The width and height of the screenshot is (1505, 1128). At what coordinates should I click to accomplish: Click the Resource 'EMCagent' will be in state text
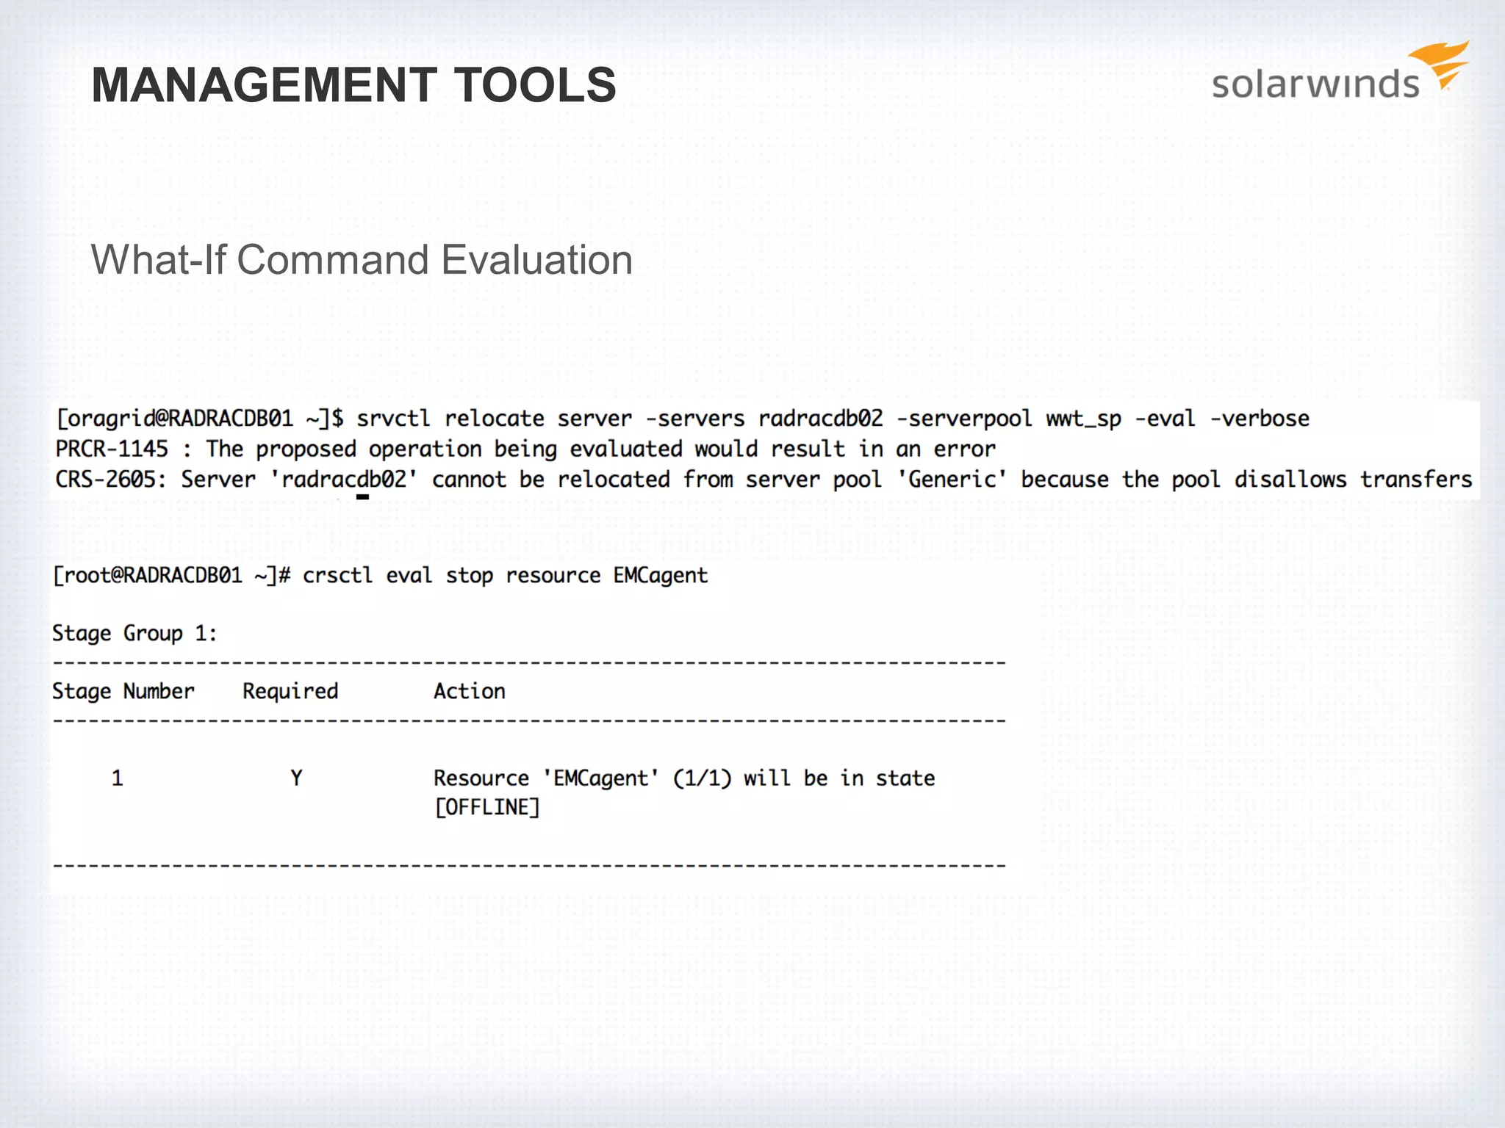684,778
